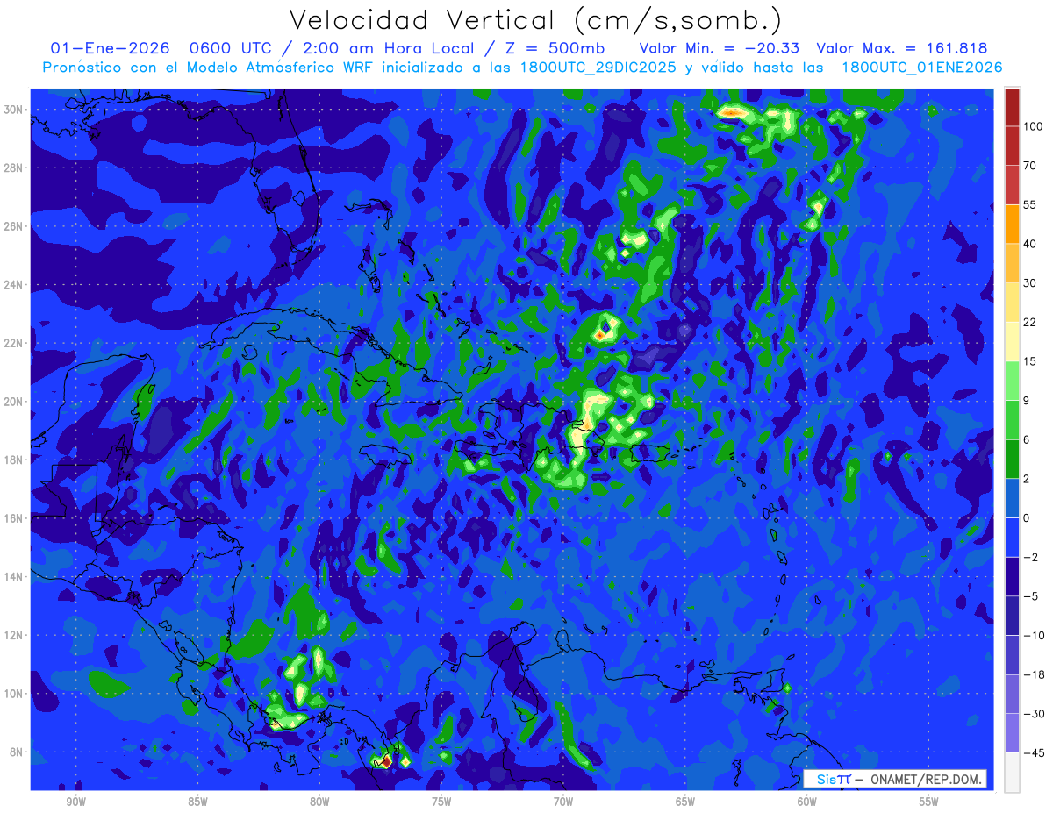Image resolution: width=1053 pixels, height=813 pixels.
Task: Pick the light green swatch between 9 and 15
Action: point(1012,381)
